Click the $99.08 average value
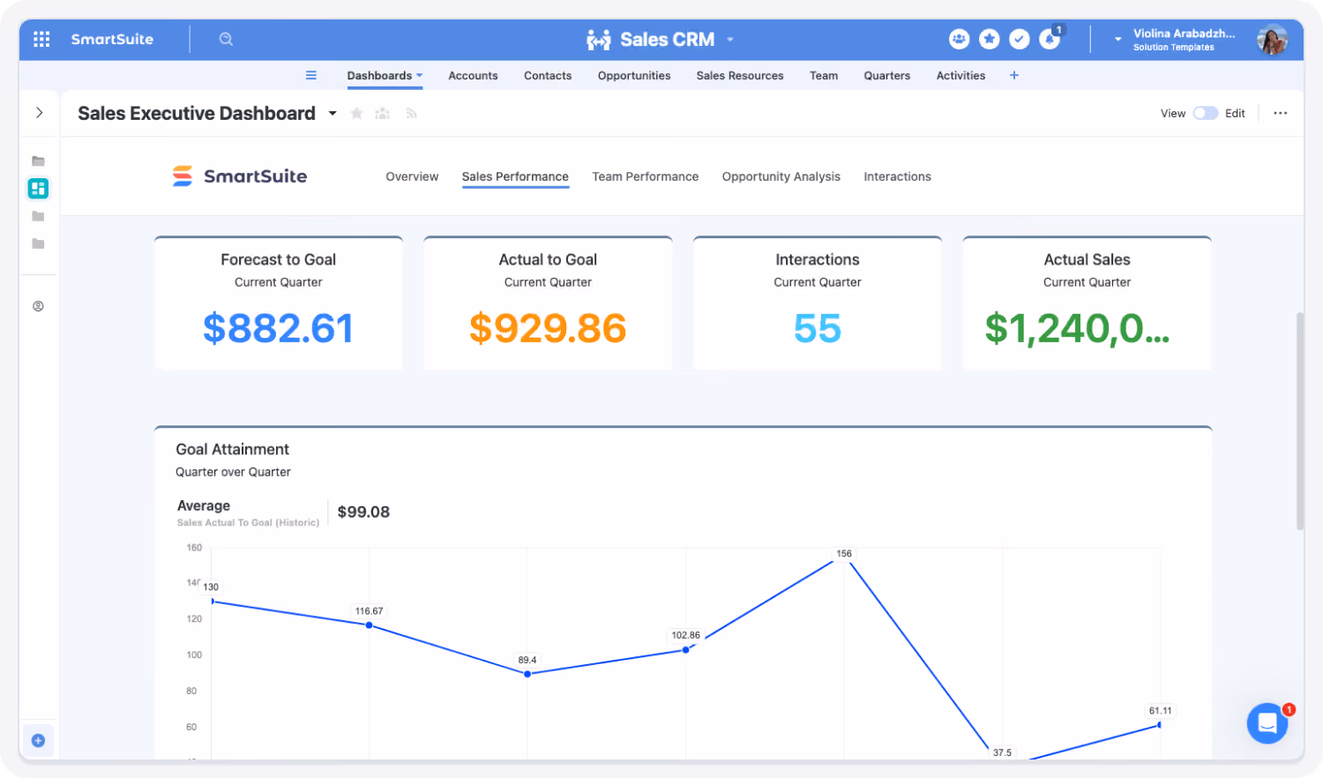This screenshot has width=1323, height=778. [363, 512]
